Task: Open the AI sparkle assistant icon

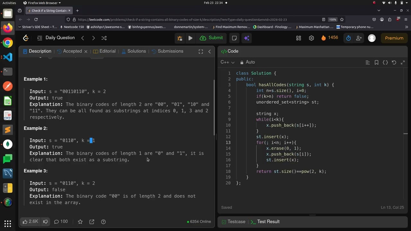Action: point(247,38)
